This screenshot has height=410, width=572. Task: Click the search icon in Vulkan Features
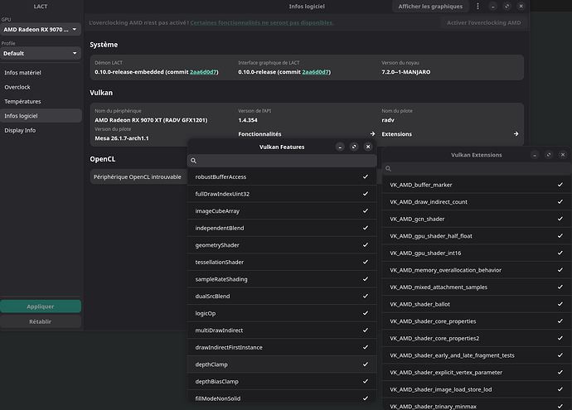[194, 161]
